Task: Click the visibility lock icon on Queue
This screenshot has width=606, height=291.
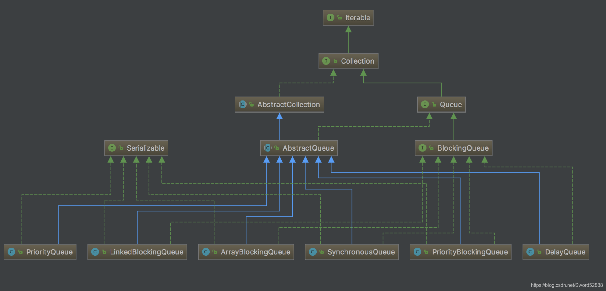Action: pyautogui.click(x=434, y=105)
